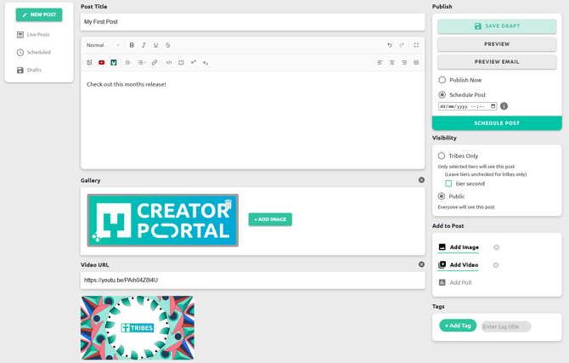Align text left
Image resolution: width=569 pixels, height=363 pixels.
pos(380,63)
